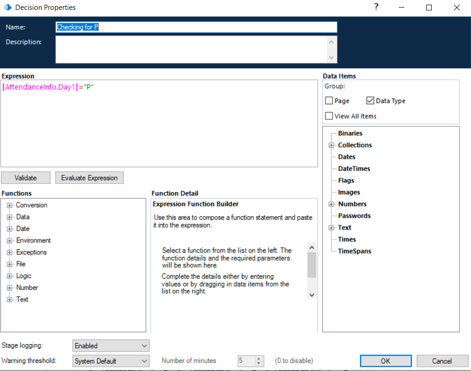This screenshot has height=371, width=471.
Task: Click the Validate button
Action: [x=26, y=178]
